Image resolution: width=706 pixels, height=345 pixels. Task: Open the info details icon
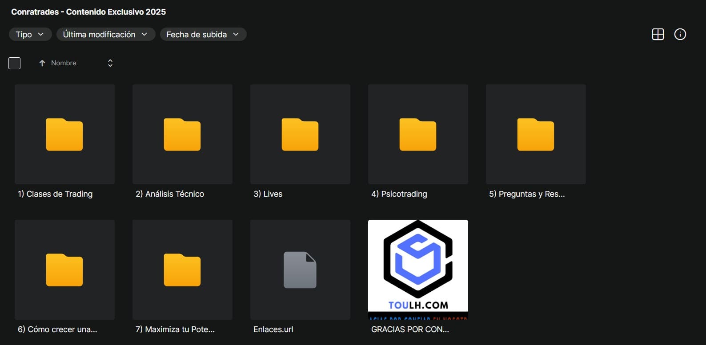(x=680, y=34)
